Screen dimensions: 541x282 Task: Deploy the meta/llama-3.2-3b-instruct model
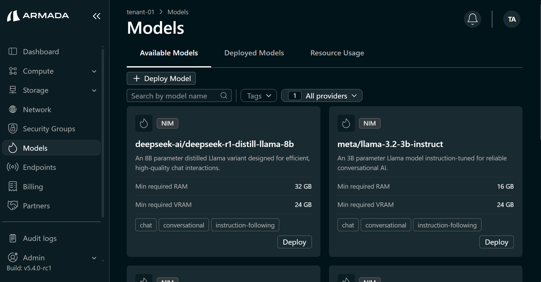[x=496, y=242]
